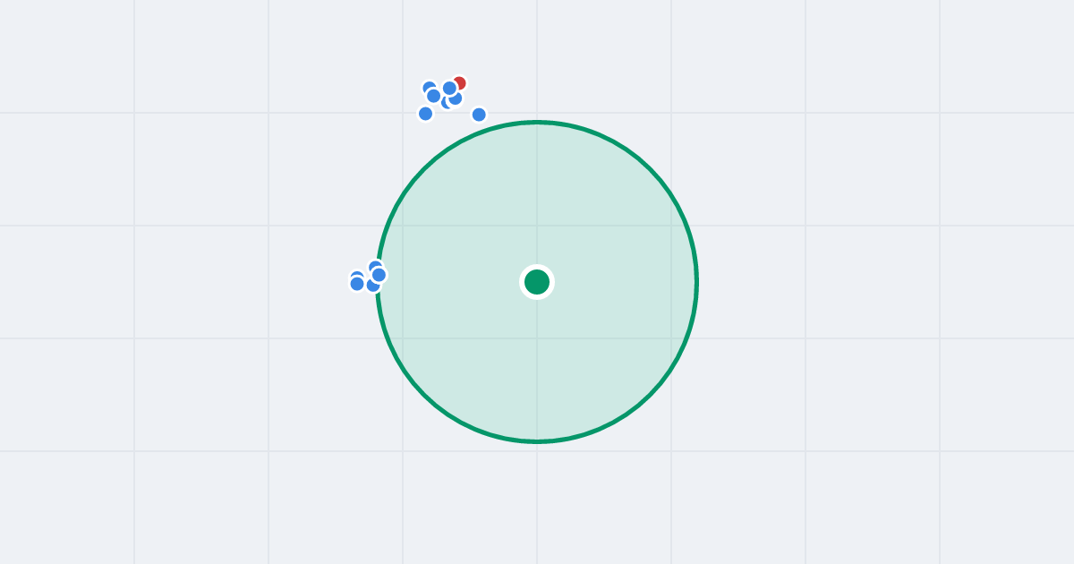
Task: Select the lone blue dot right of the top cluster
Action: (479, 115)
